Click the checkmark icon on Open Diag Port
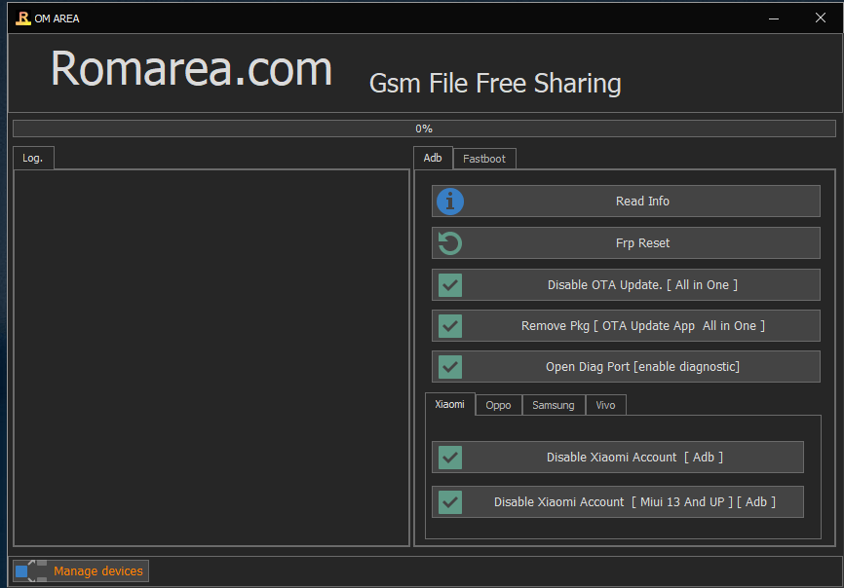This screenshot has width=844, height=588. [x=449, y=367]
